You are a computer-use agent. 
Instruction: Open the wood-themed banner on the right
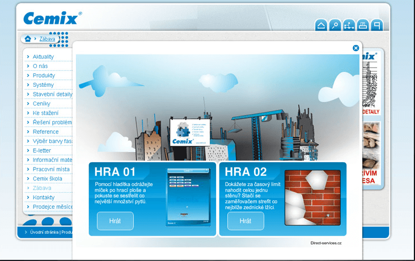[x=371, y=153]
